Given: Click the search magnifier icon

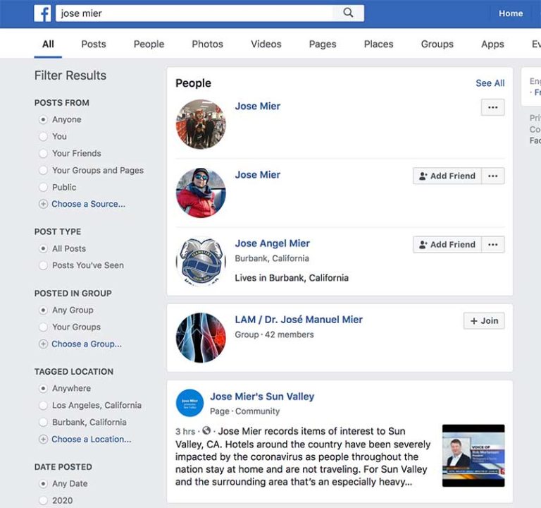Looking at the screenshot, I should 348,13.
